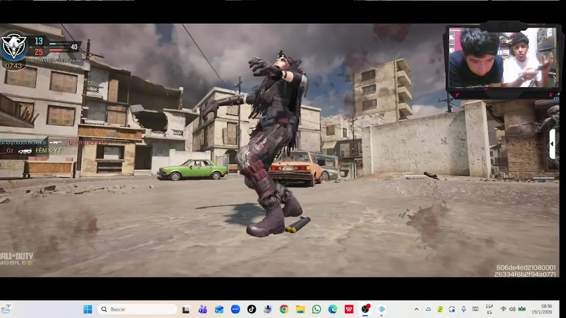The height and width of the screenshot is (318, 566).
Task: Open the Zoom app from taskbar
Action: tap(235, 309)
